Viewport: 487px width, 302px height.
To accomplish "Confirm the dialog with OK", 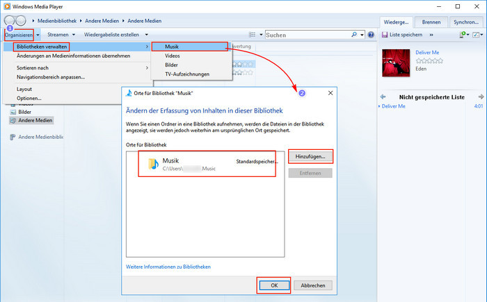I will pyautogui.click(x=274, y=285).
